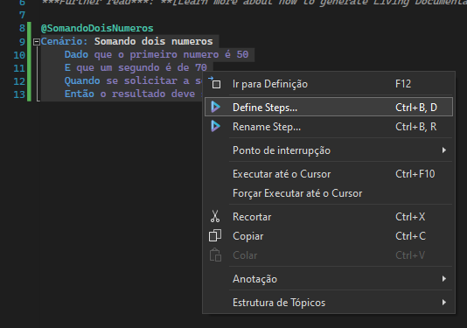Expand the Estrutura de Tópicos submenu arrow
The width and height of the screenshot is (467, 328).
[444, 303]
